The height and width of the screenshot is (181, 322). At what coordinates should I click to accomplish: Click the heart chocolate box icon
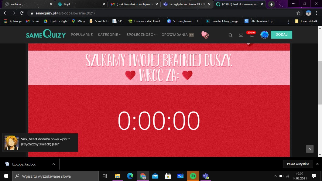205,35
